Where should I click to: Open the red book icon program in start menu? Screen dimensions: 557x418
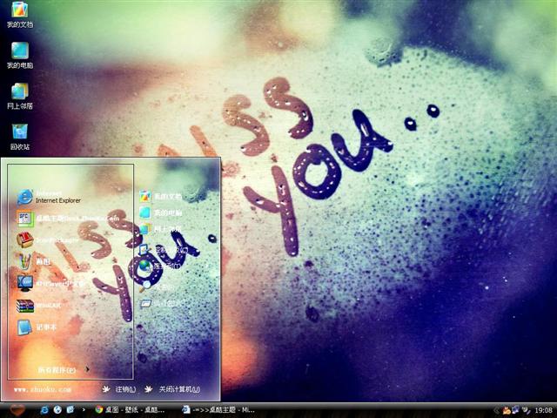coord(48,240)
